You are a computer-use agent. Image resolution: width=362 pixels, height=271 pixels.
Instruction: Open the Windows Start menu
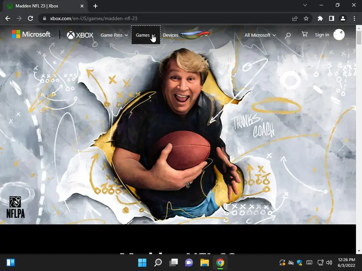142,263
